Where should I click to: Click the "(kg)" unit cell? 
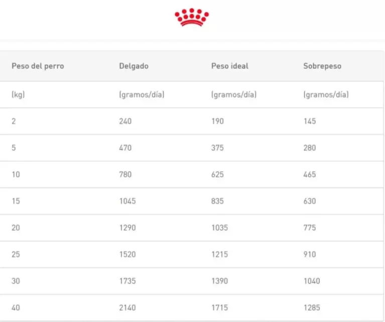[18, 94]
